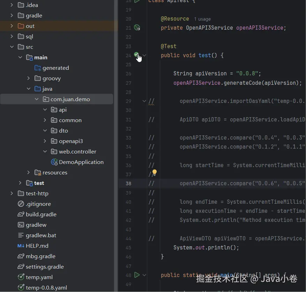The width and height of the screenshot is (306, 292).
Task: Collapse the src folder arrow
Action: [12, 47]
